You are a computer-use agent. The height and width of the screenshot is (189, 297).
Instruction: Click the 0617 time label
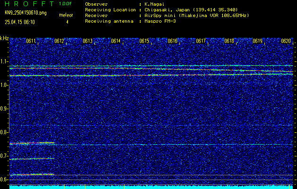point(201,41)
